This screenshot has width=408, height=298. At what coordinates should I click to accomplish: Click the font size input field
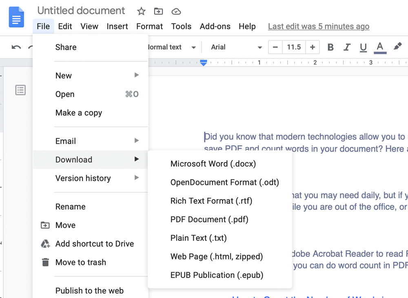pyautogui.click(x=294, y=47)
